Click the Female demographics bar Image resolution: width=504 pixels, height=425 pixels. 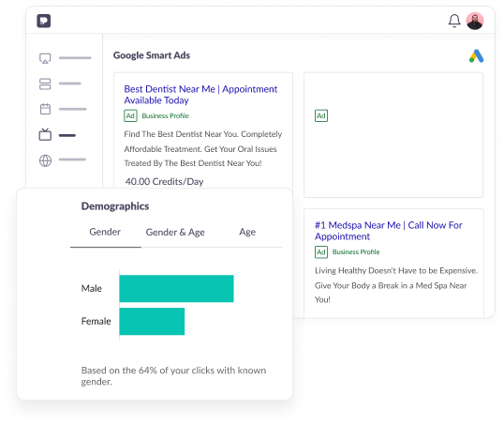click(x=152, y=321)
